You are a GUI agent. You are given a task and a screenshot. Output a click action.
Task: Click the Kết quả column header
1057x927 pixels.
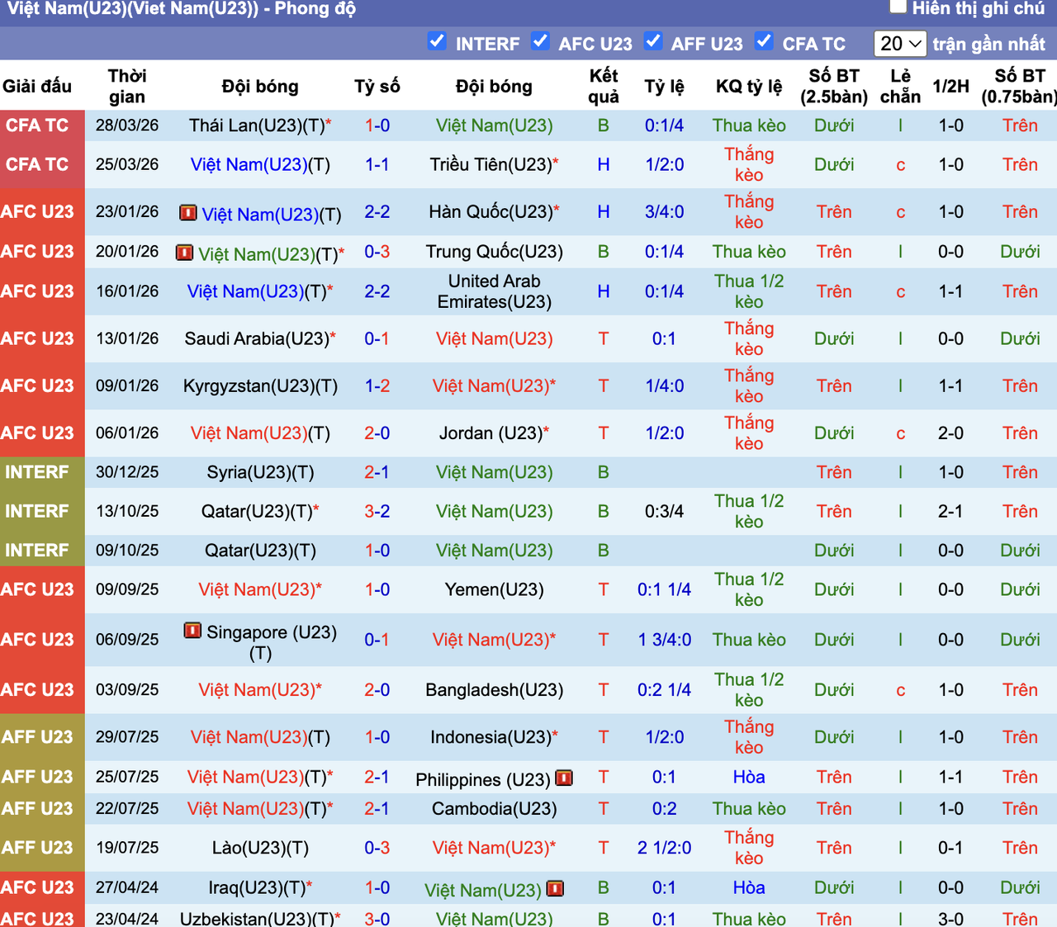[x=604, y=86]
